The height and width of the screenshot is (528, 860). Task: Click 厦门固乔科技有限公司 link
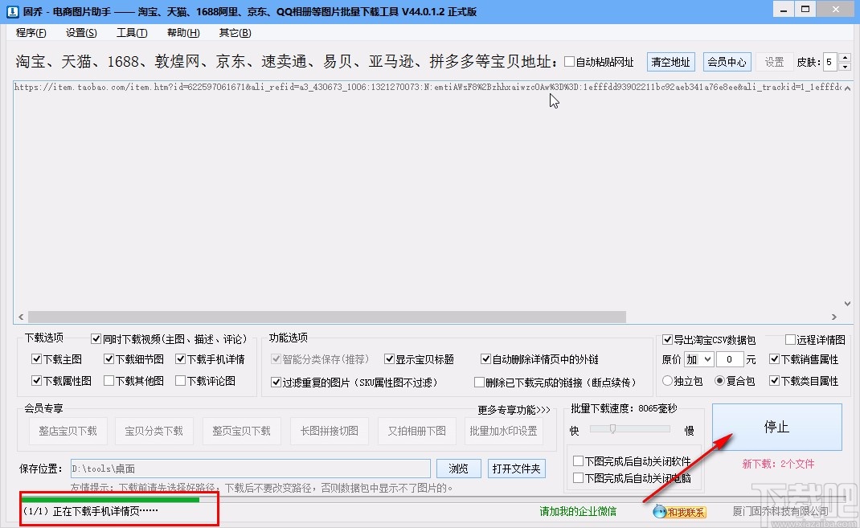point(780,512)
